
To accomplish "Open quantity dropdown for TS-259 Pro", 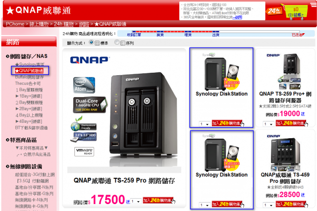I will [136, 201].
